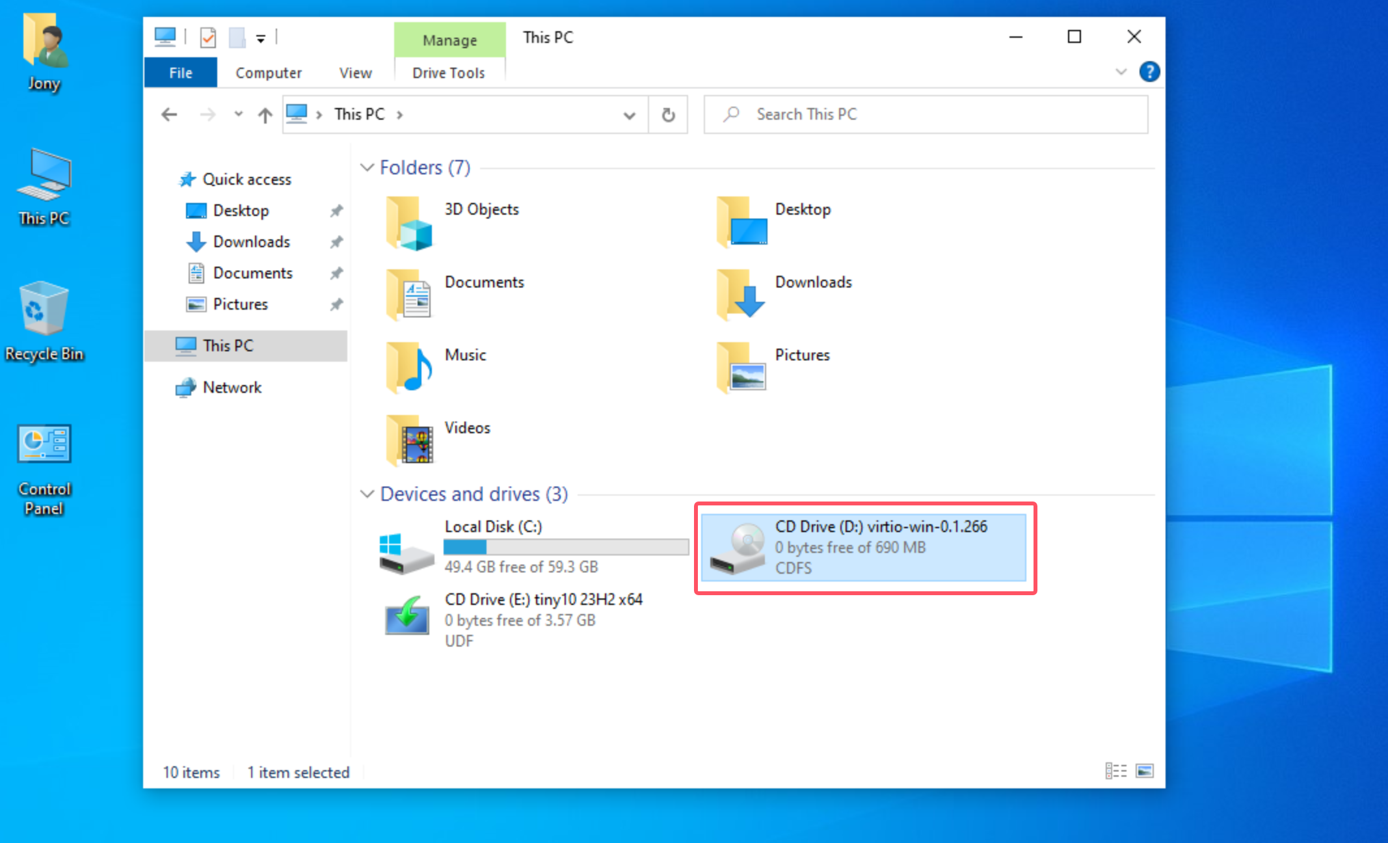Switch to details view in status bar
The width and height of the screenshot is (1388, 843).
(1115, 771)
